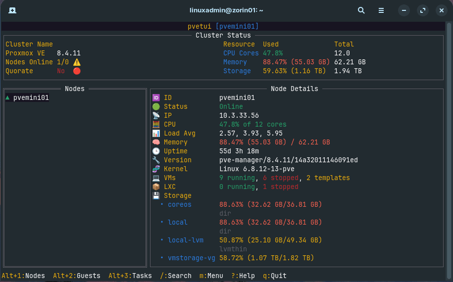The height and width of the screenshot is (282, 453).
Task: Click the Help shortcut in footer
Action: click(243, 276)
